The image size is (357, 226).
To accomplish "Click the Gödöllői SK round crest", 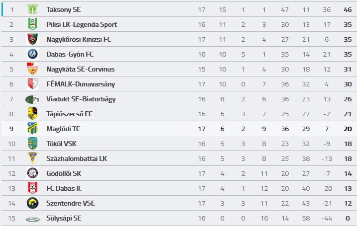I will pos(32,173).
